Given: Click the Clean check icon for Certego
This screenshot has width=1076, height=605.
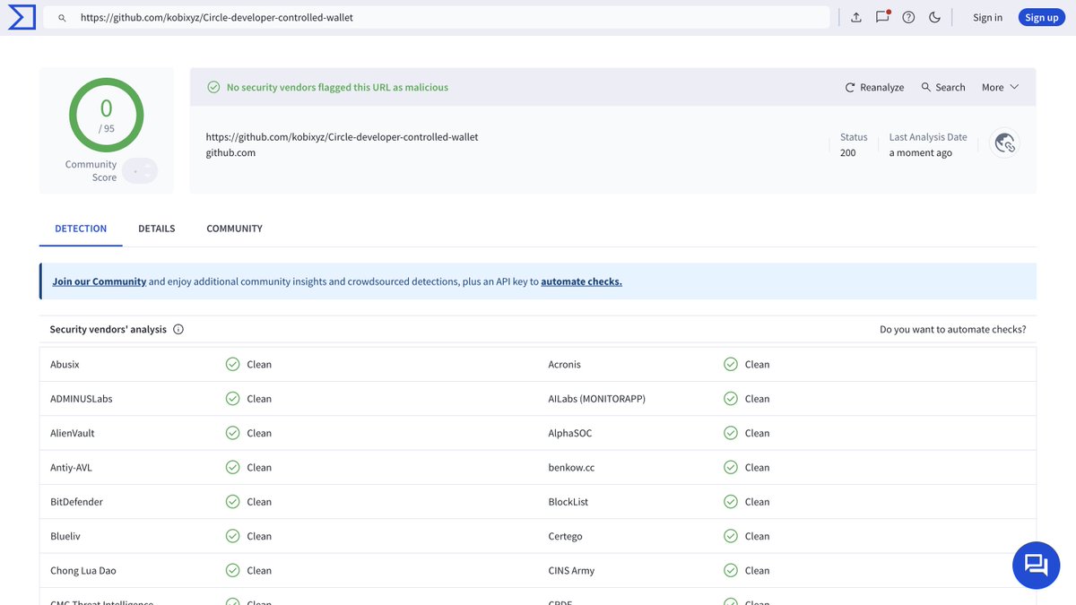Looking at the screenshot, I should [x=730, y=536].
